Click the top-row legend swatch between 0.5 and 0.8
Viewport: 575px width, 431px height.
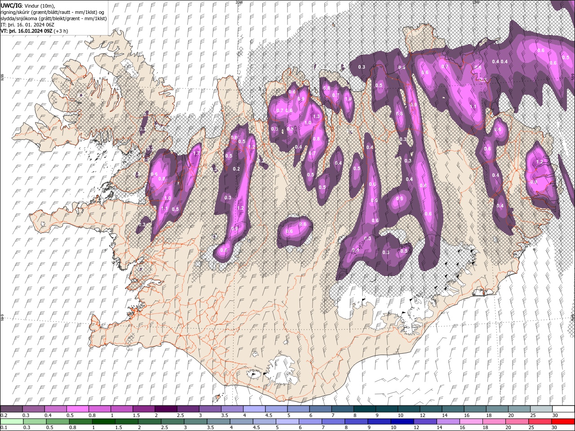tap(77, 409)
